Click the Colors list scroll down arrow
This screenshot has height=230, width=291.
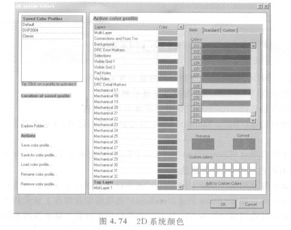(253, 120)
